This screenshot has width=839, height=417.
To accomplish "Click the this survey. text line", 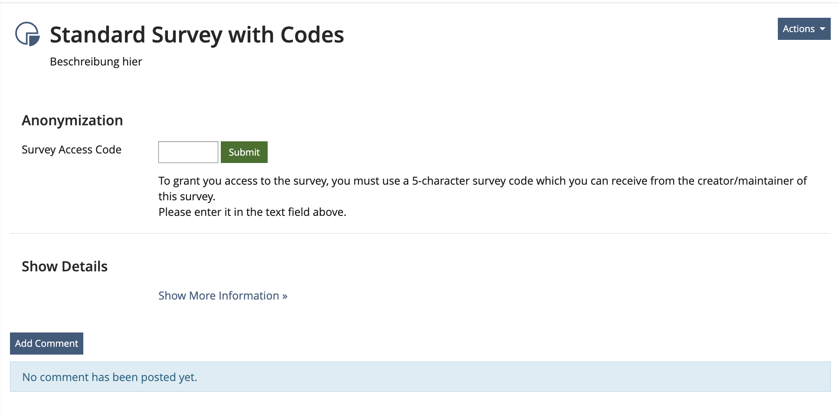I will (187, 196).
